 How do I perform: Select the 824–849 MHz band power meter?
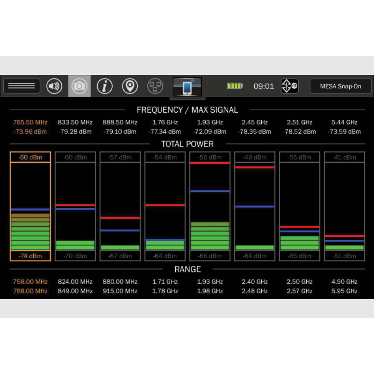[75, 206]
